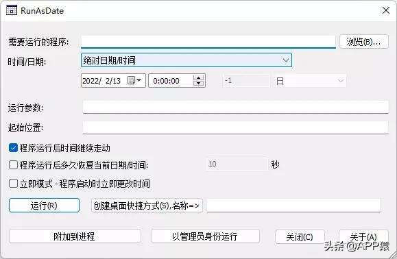Click the 运行(R) run button
The image size is (397, 259).
44,206
